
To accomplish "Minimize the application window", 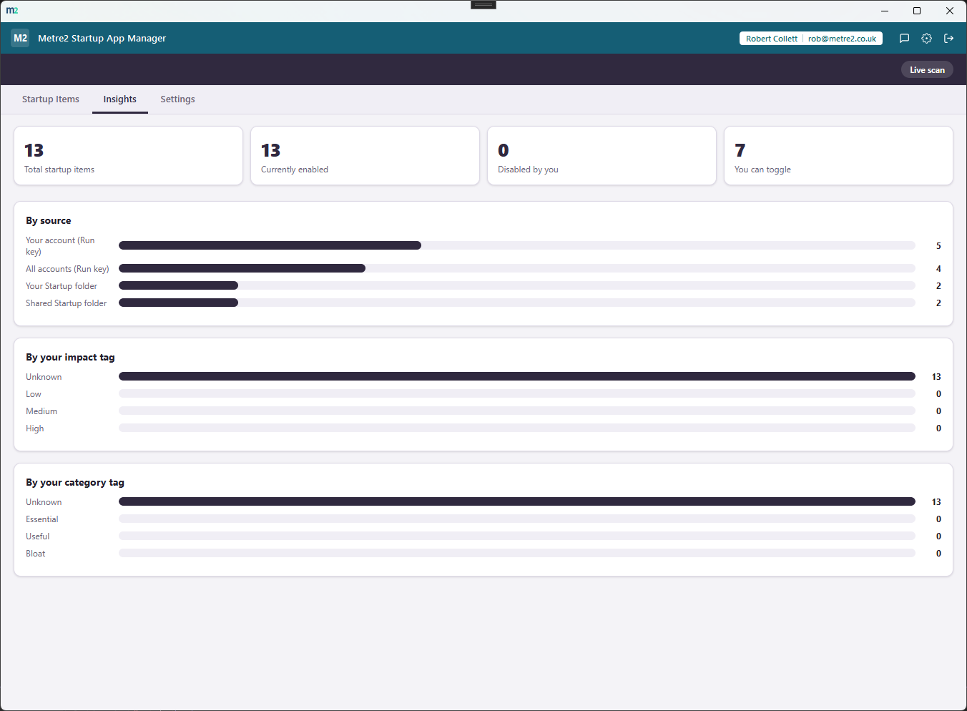I will click(885, 11).
